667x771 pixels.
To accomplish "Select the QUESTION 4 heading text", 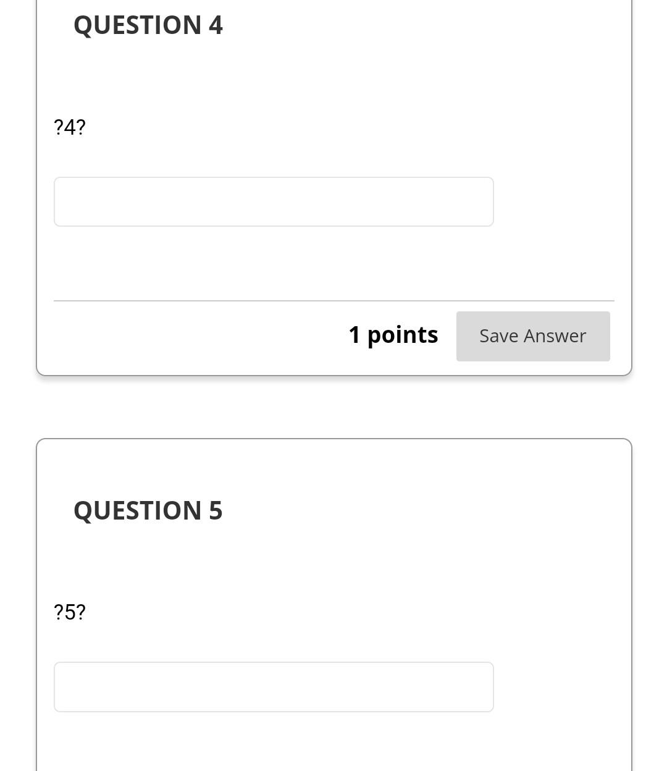I will [x=148, y=25].
